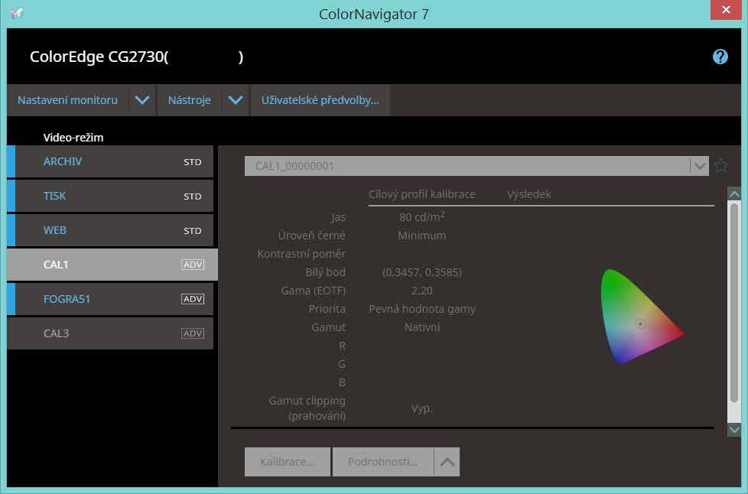The height and width of the screenshot is (494, 748).
Task: Click the Bílý bod label
Action: (325, 272)
